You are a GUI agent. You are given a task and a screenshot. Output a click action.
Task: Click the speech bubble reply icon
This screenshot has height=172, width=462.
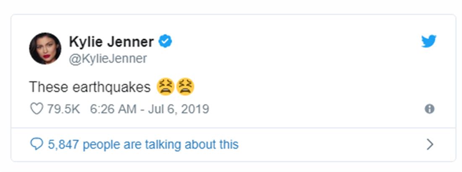click(x=37, y=145)
